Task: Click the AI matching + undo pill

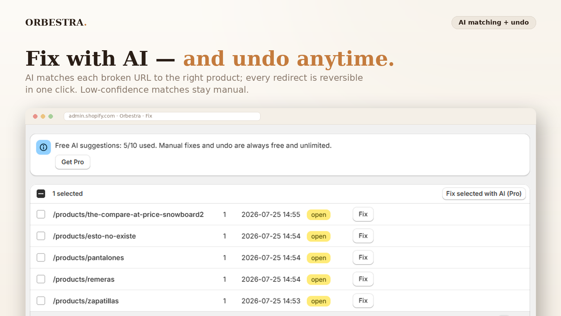Action: click(494, 22)
